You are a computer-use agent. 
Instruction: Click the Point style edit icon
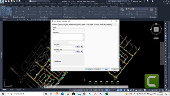coord(77,47)
